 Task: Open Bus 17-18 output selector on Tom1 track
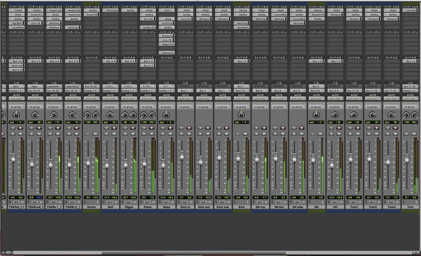point(354,90)
